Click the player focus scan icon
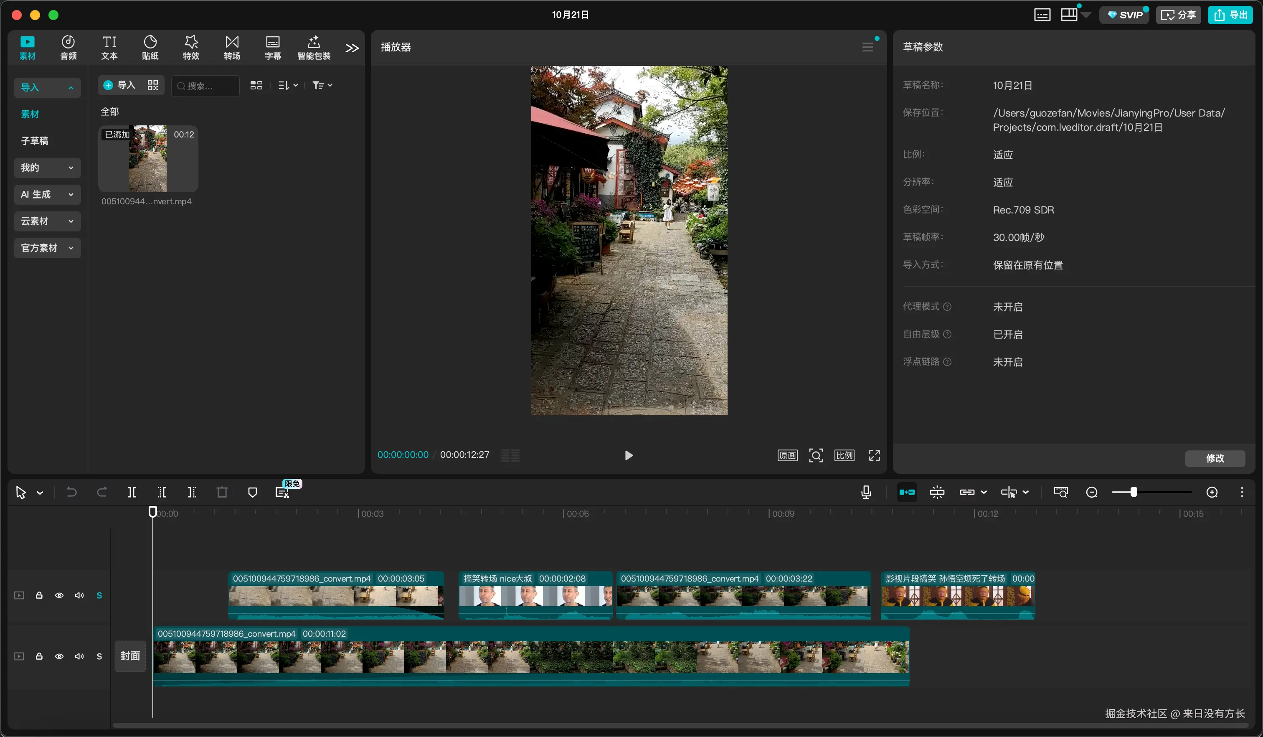 click(x=815, y=455)
